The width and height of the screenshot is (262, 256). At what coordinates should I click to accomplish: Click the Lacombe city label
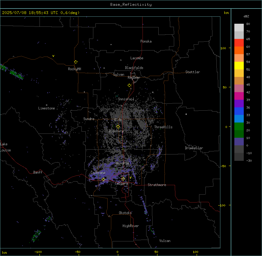point(137,58)
